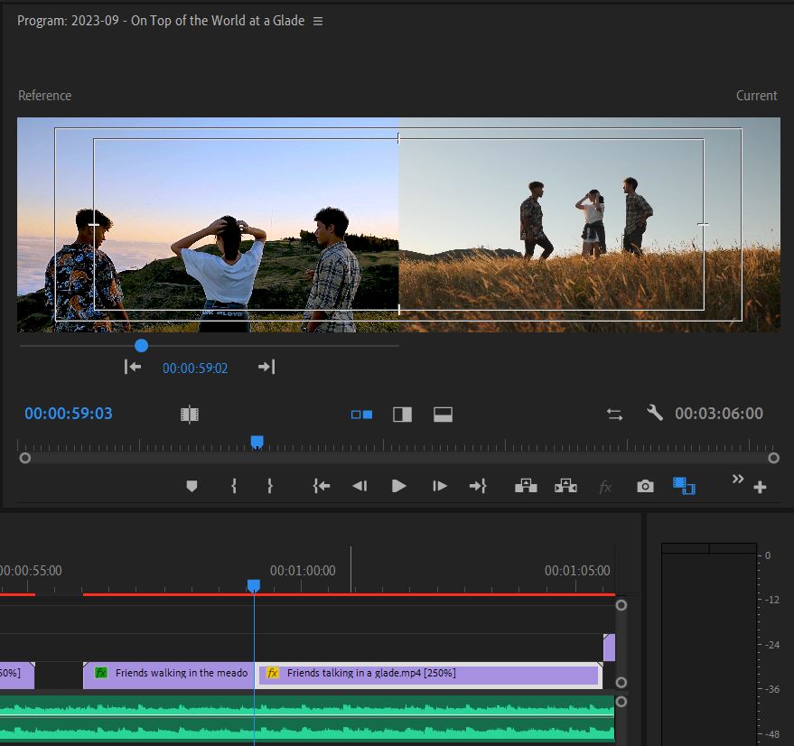Step back one frame
This screenshot has height=746, width=794.
[x=360, y=486]
